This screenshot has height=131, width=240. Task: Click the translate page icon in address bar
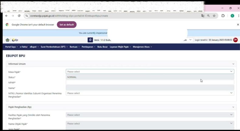pos(203,16)
